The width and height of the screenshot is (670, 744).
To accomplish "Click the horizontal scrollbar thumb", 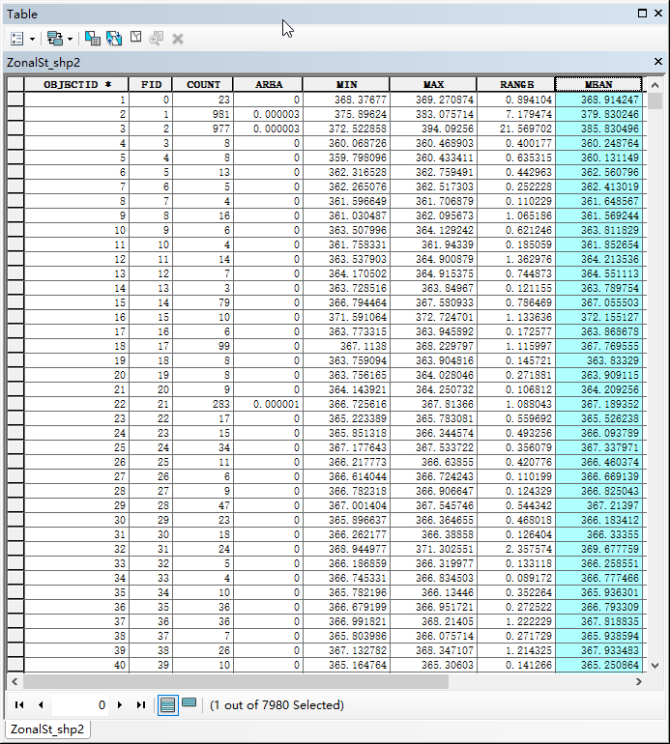I will click(x=236, y=682).
